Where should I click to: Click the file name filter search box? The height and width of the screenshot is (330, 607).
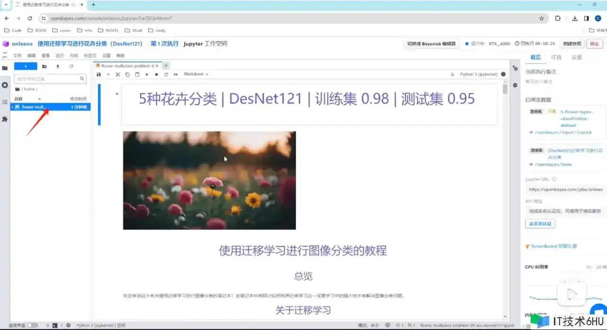pyautogui.click(x=50, y=79)
